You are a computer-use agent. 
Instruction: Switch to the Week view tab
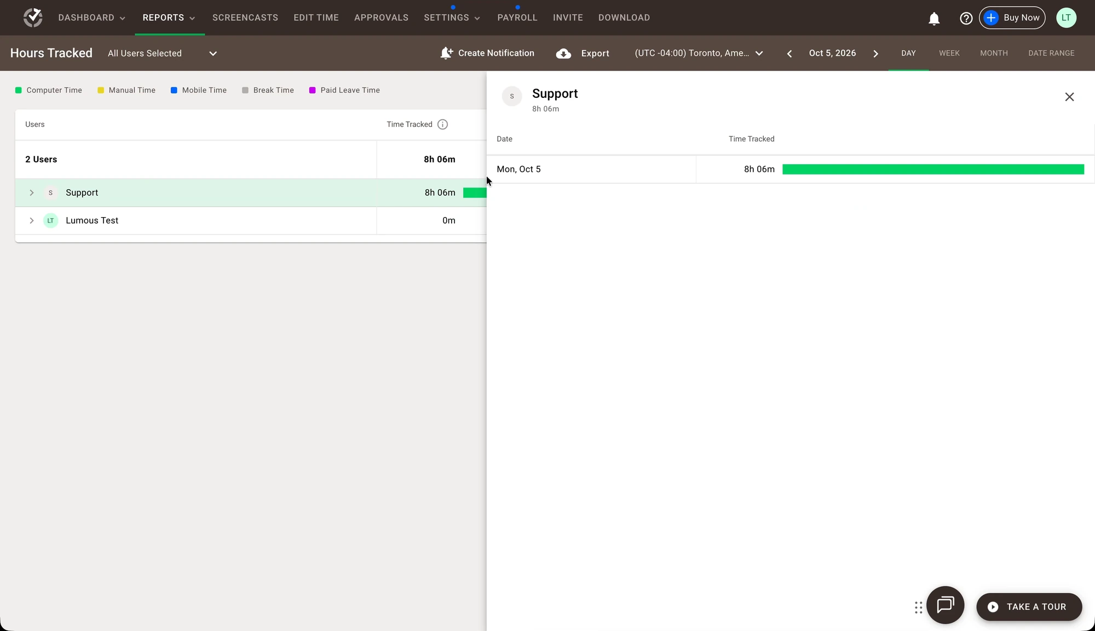pos(949,53)
